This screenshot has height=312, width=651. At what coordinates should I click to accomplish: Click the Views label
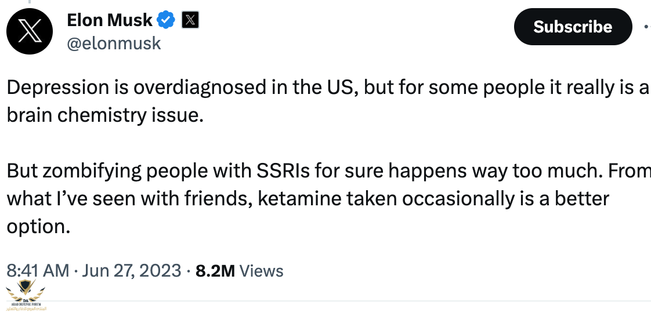click(262, 271)
